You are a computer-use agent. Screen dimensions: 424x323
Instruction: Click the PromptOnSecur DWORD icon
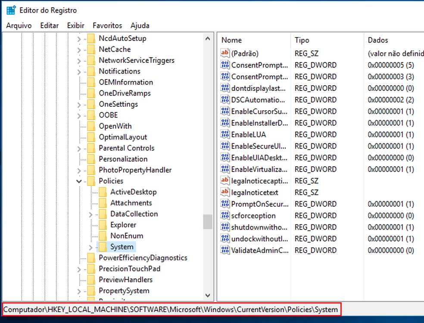pos(225,204)
